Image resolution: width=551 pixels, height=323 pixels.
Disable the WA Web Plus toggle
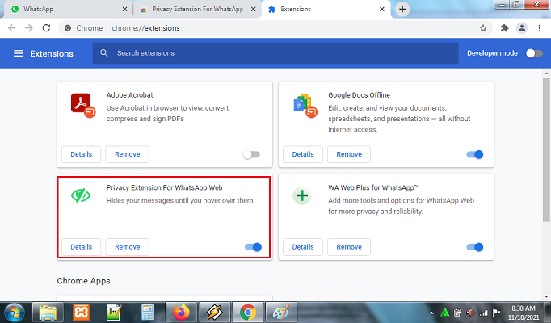pos(475,247)
